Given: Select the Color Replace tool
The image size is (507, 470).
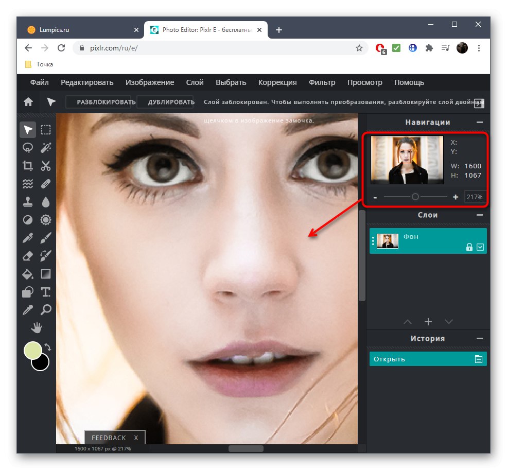Looking at the screenshot, I should click(x=46, y=256).
